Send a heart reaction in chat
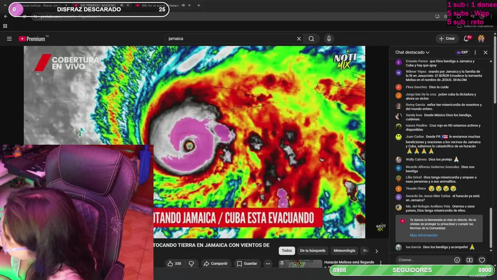 [x=482, y=260]
